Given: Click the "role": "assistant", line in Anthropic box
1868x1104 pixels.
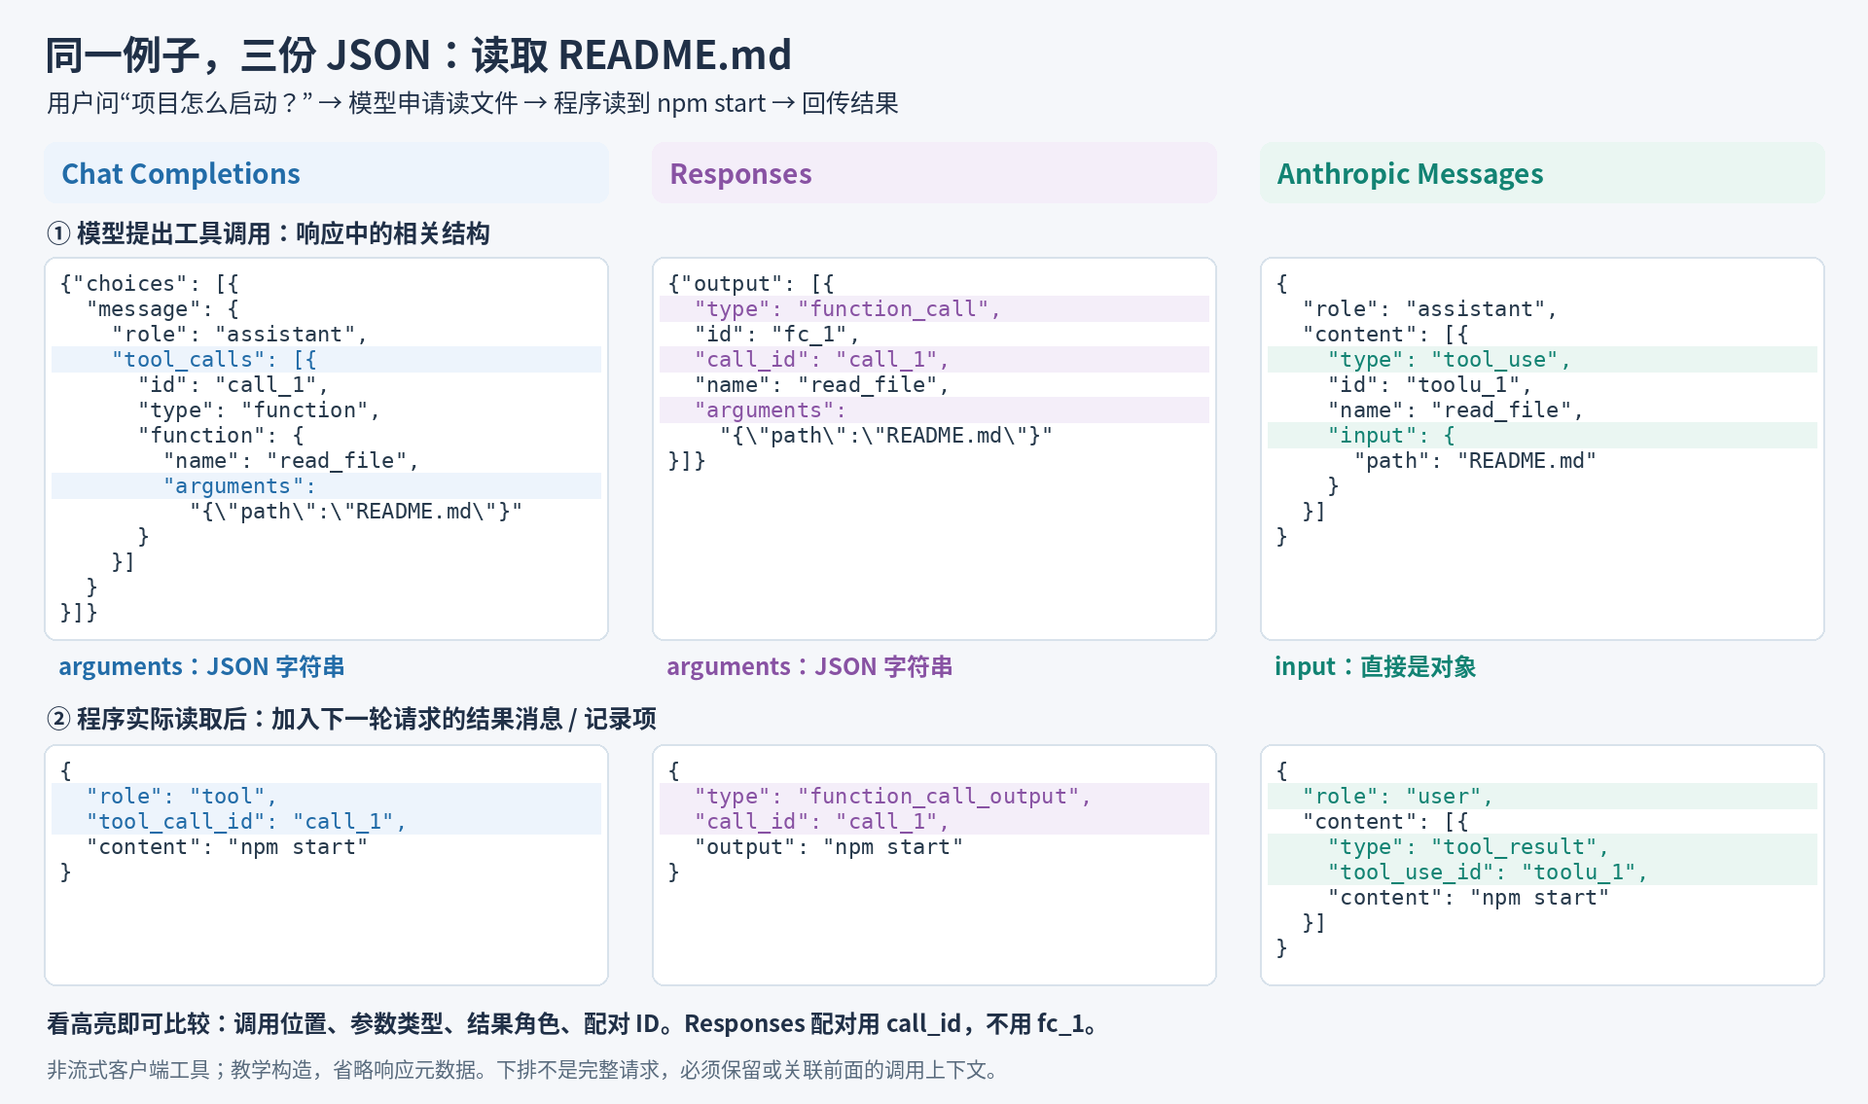Looking at the screenshot, I should click(x=1429, y=309).
